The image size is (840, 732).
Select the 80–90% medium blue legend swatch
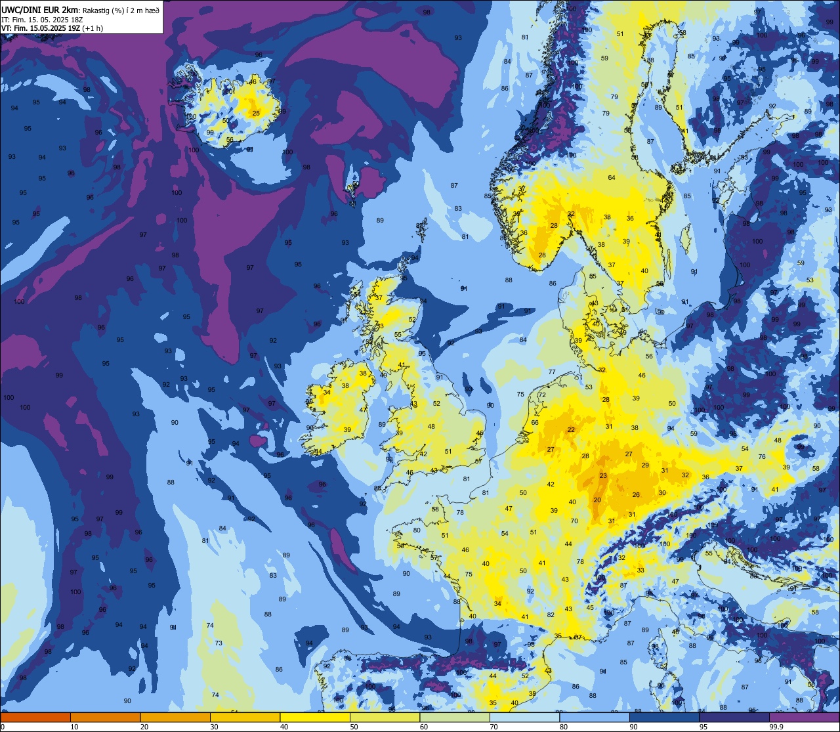[x=595, y=717]
